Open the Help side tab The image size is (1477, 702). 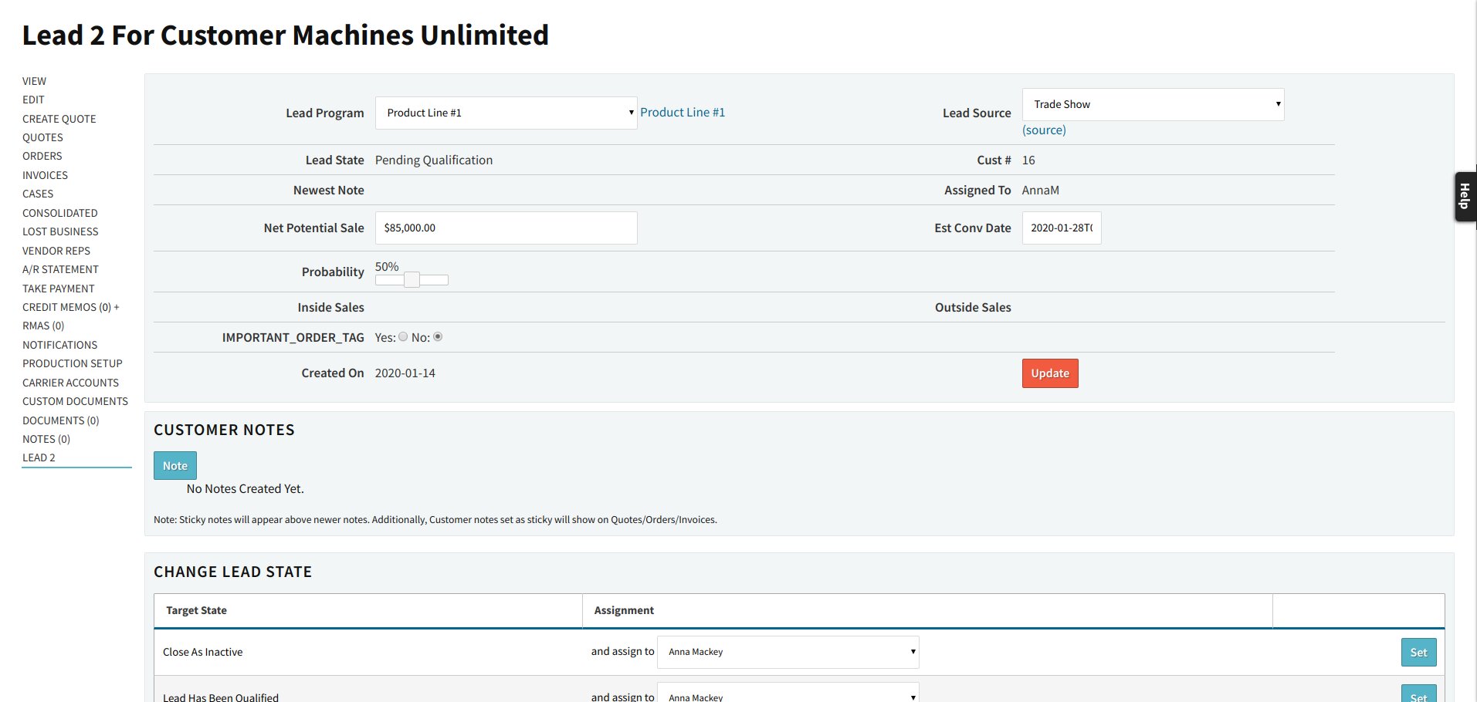coord(1465,197)
